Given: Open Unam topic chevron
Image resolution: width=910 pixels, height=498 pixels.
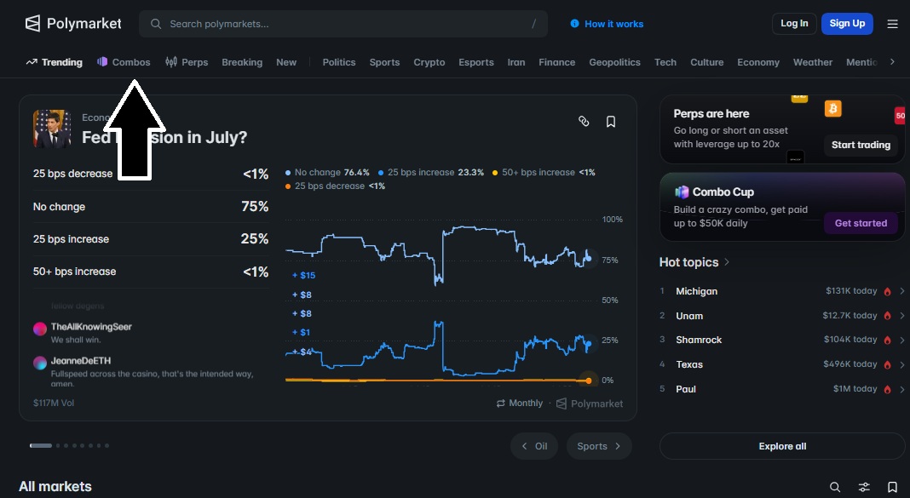Looking at the screenshot, I should tap(901, 315).
